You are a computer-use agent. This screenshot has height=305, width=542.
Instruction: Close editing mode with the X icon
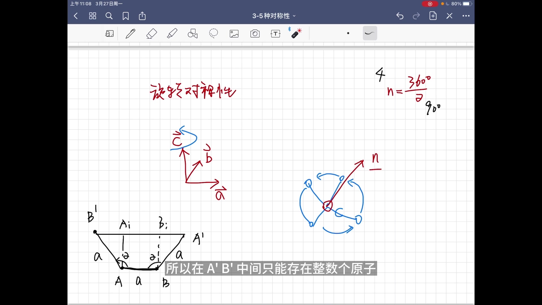tap(449, 16)
